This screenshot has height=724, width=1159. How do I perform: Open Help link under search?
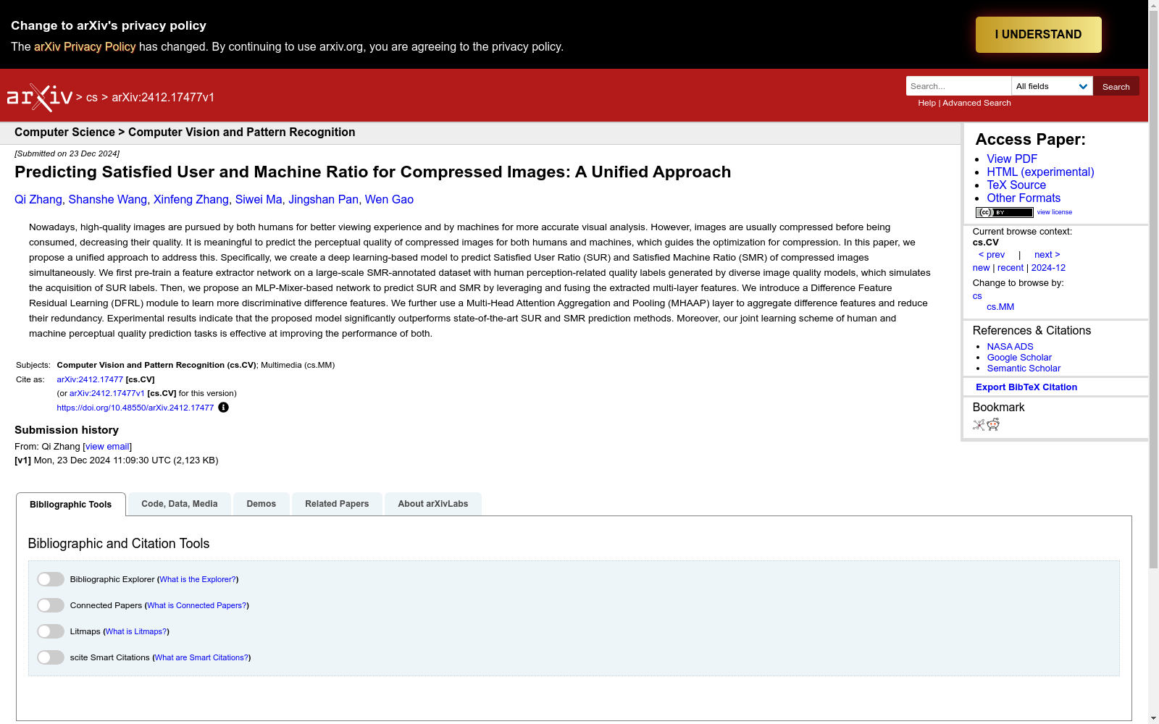point(926,103)
